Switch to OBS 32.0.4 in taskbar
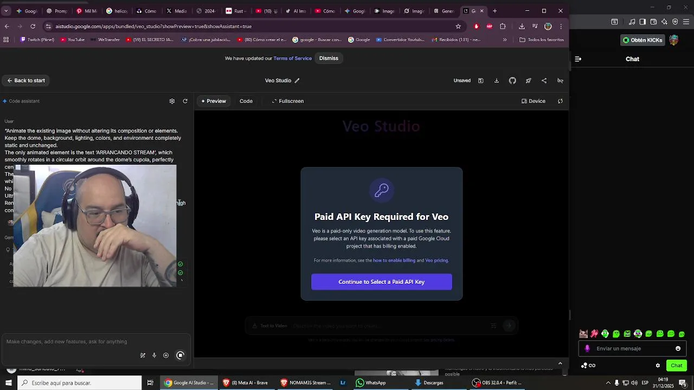Viewport: 694px width, 390px height. tap(497, 383)
